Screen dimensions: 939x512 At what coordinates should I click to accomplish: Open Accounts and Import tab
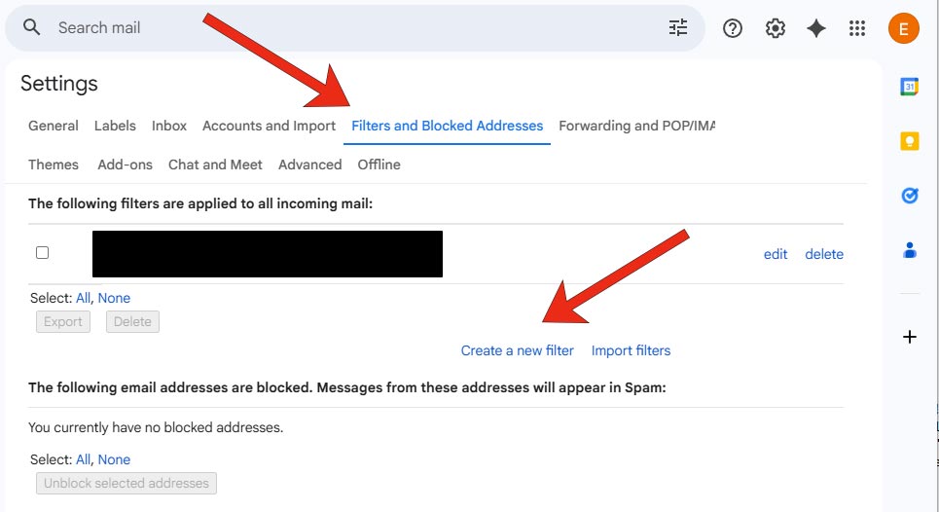pos(269,126)
